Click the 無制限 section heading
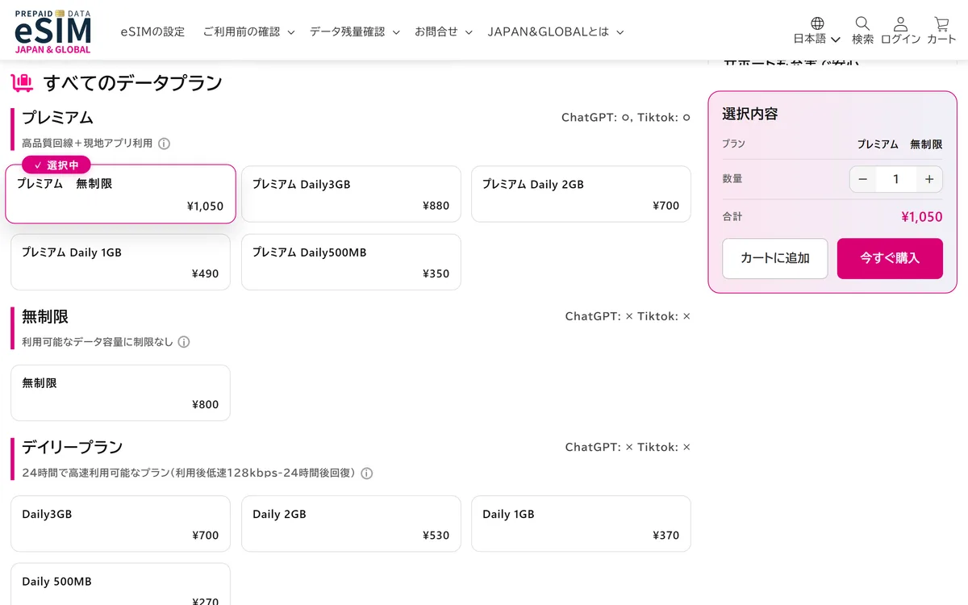The image size is (968, 605). pyautogui.click(x=45, y=316)
